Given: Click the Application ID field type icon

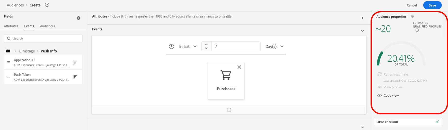Looking at the screenshot, I should click(x=75, y=62).
